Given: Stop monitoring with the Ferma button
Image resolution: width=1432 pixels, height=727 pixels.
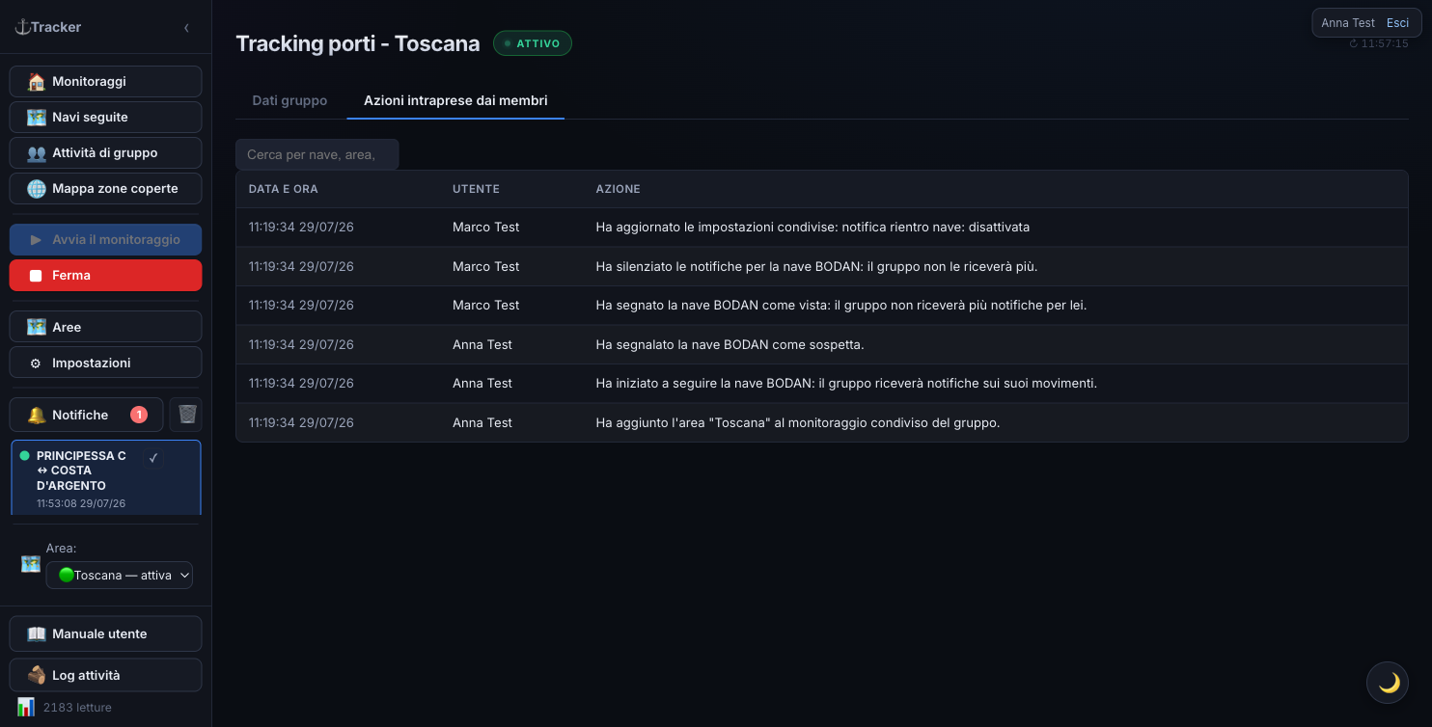Looking at the screenshot, I should coord(105,275).
